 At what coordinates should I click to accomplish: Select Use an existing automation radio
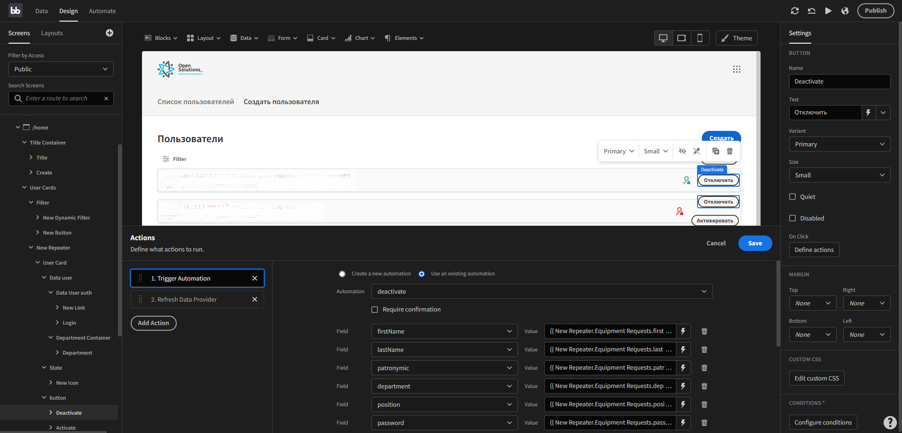click(x=422, y=274)
